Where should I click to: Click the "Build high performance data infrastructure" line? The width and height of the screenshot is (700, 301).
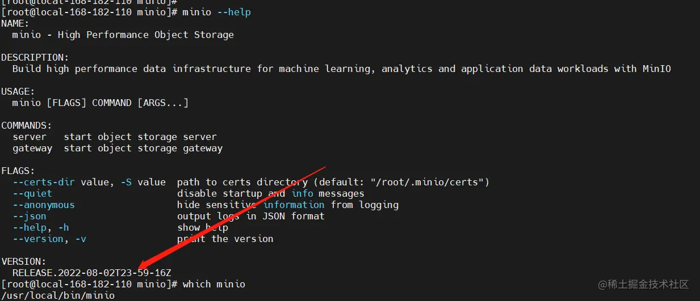pos(342,69)
